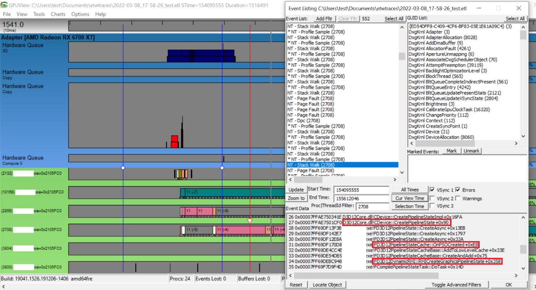Click the Proc|ThreadId Filter field
The width and height of the screenshot is (536, 290).
(x=372, y=206)
